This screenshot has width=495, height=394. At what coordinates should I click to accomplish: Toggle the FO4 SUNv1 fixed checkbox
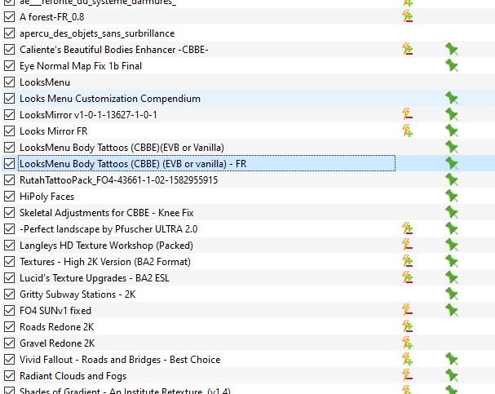click(x=9, y=310)
